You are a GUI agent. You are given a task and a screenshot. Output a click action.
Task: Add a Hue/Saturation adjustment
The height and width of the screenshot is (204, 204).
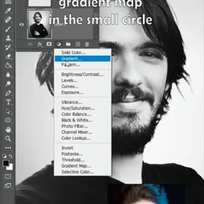coord(78,108)
